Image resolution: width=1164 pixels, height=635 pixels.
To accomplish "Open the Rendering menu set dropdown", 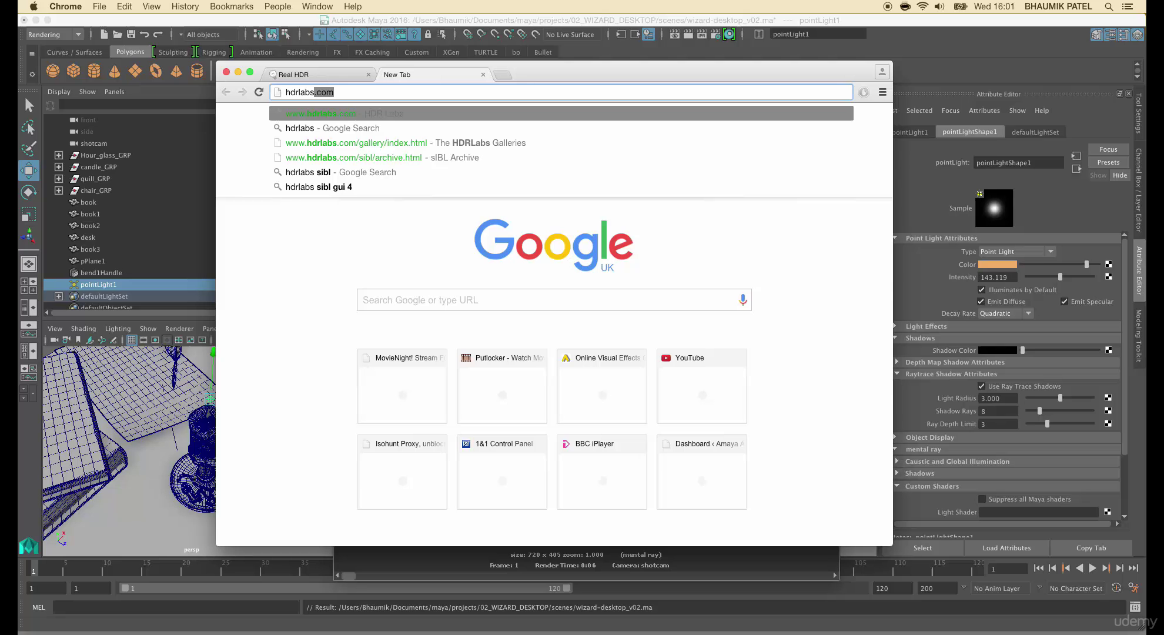I will (54, 34).
